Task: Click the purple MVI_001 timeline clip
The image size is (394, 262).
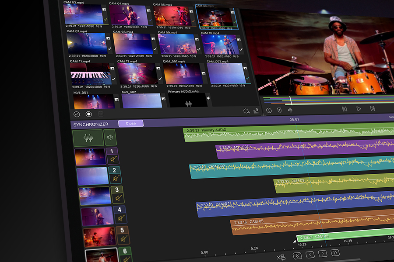Action: [x=305, y=149]
